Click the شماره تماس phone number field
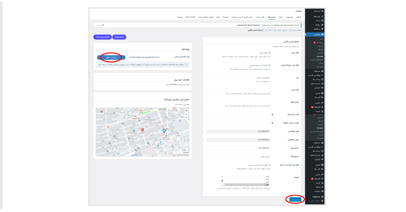Image resolution: width=406 pixels, height=212 pixels. point(238,148)
